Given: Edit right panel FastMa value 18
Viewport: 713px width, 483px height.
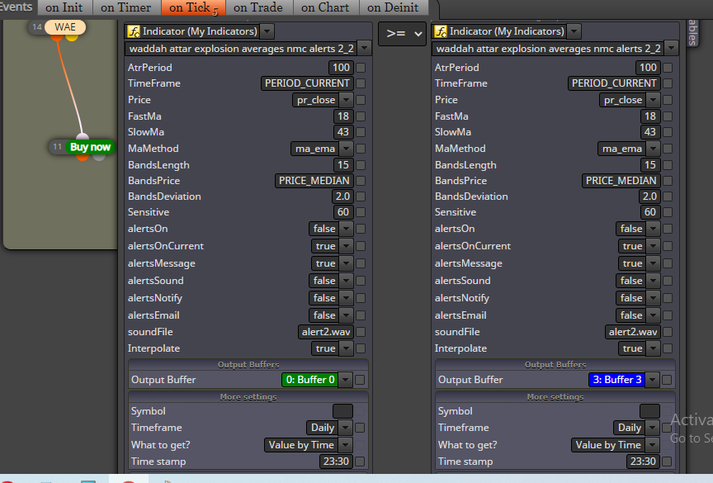Looking at the screenshot, I should 650,116.
